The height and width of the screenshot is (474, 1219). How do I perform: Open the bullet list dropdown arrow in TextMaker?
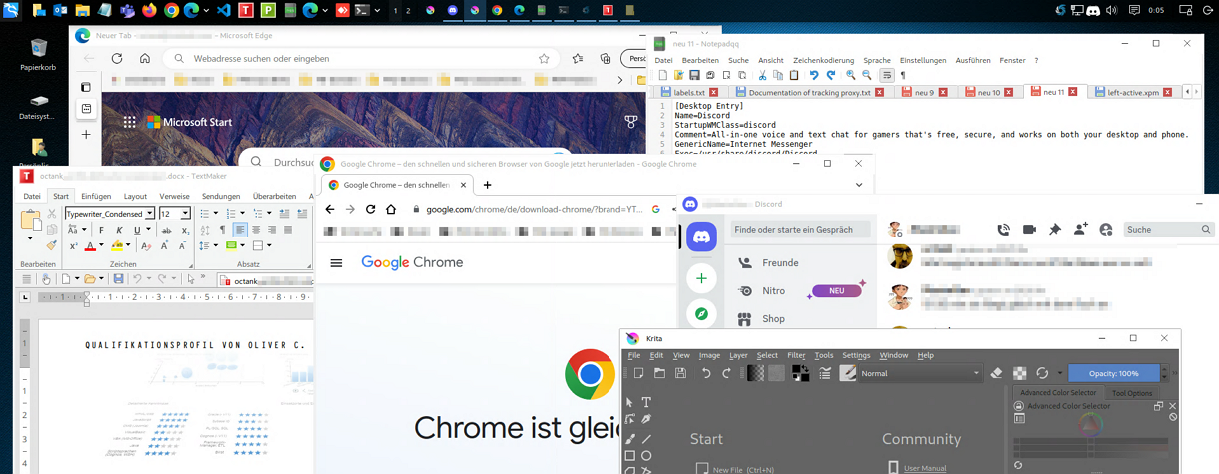(x=216, y=214)
